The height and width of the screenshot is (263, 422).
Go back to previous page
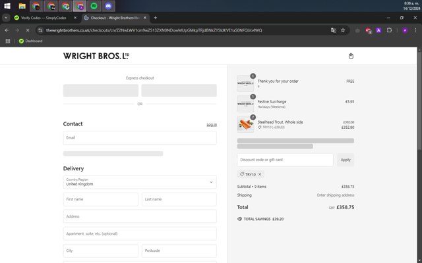point(7,30)
